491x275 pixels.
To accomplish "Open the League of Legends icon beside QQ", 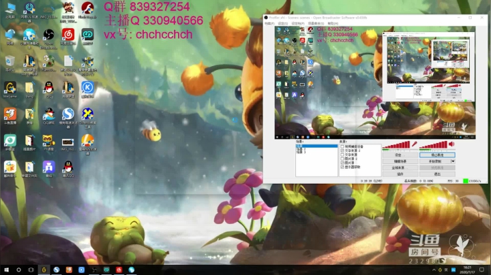I will (68, 90).
